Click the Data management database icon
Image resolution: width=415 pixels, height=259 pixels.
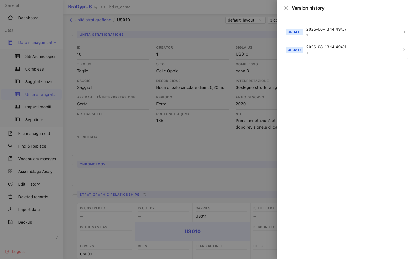pyautogui.click(x=10, y=43)
